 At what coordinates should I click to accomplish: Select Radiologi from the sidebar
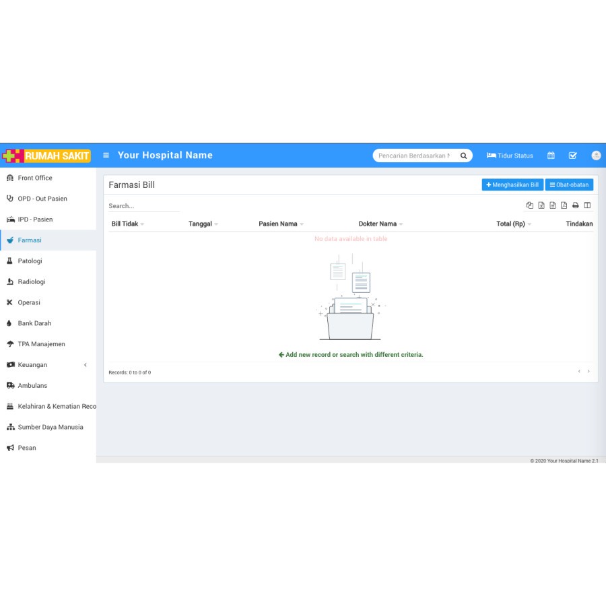pyautogui.click(x=32, y=282)
